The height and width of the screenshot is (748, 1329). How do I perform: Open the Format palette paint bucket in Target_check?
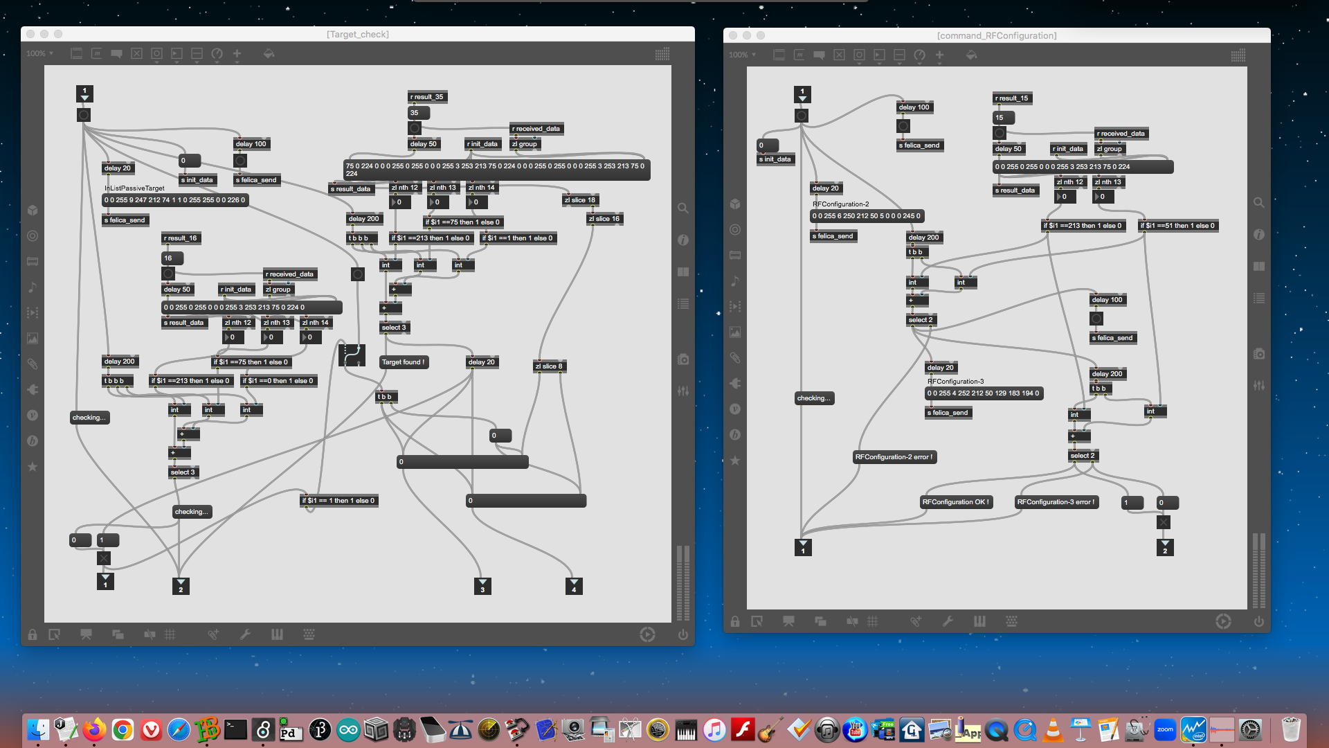pyautogui.click(x=269, y=53)
